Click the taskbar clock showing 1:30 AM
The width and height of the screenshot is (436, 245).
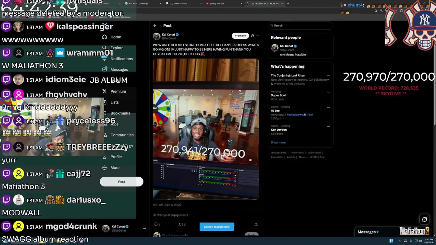tap(429, 241)
